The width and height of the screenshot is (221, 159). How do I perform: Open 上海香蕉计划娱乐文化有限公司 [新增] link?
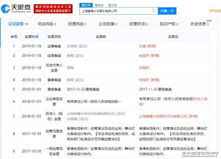(x=168, y=116)
